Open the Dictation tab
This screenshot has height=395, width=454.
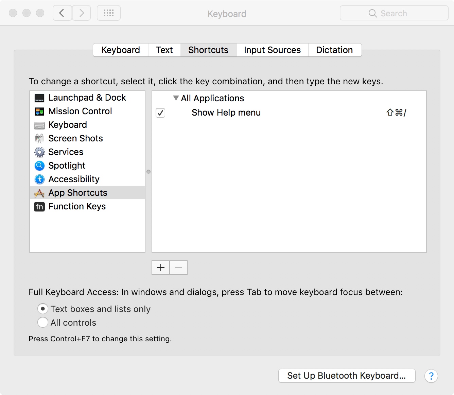point(335,50)
